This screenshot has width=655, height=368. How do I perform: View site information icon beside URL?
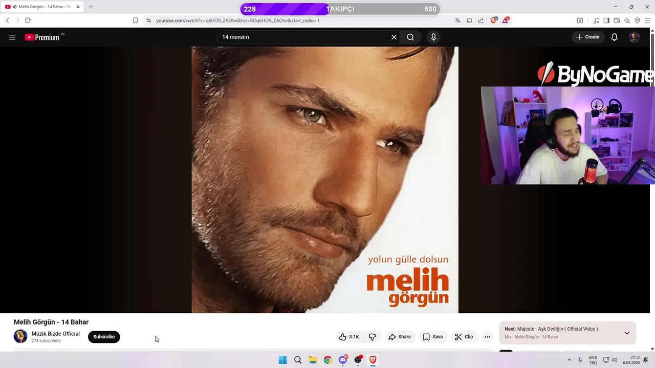148,20
